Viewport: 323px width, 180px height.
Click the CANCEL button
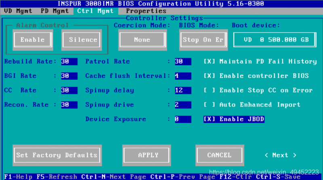[220, 155]
